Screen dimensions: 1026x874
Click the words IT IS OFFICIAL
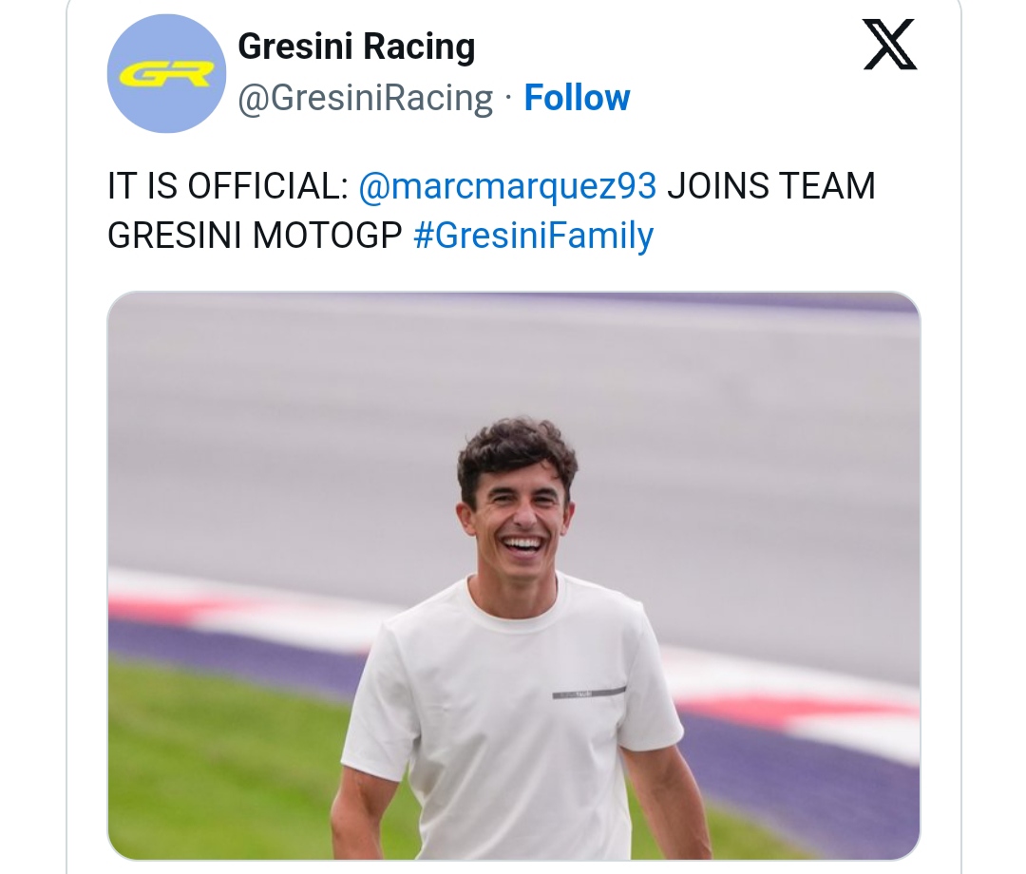228,185
